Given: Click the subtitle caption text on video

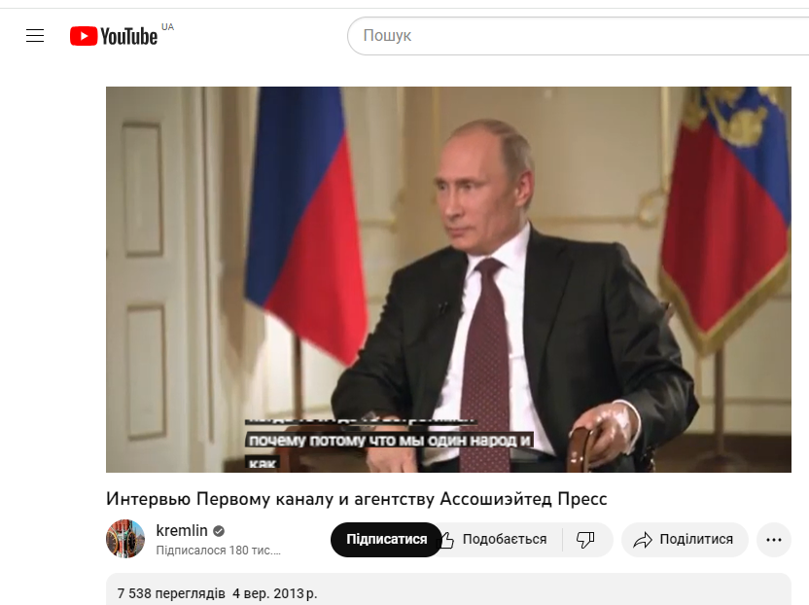Looking at the screenshot, I should 390,441.
